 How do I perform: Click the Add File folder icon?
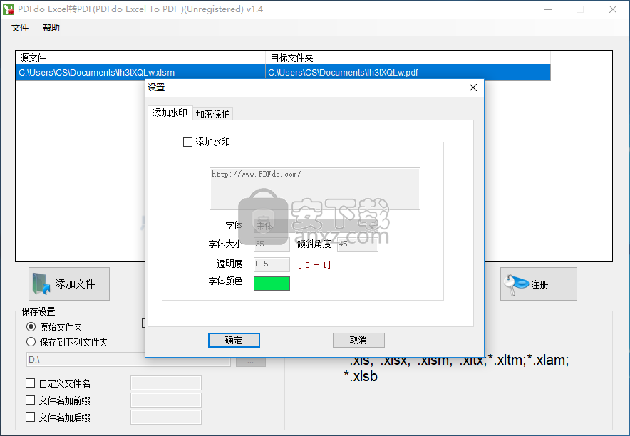click(41, 284)
